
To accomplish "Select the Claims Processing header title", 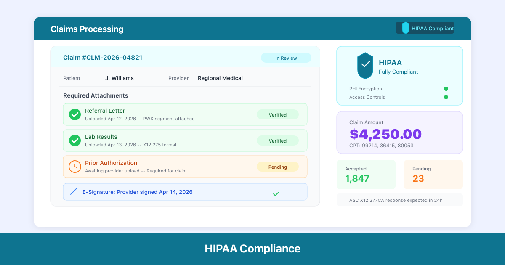I will pos(87,29).
